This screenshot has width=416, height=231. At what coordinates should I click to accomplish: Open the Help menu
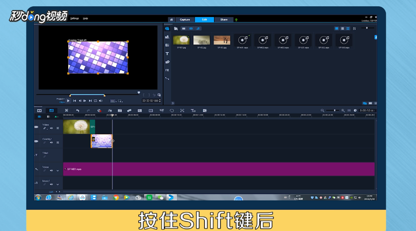pos(86,18)
